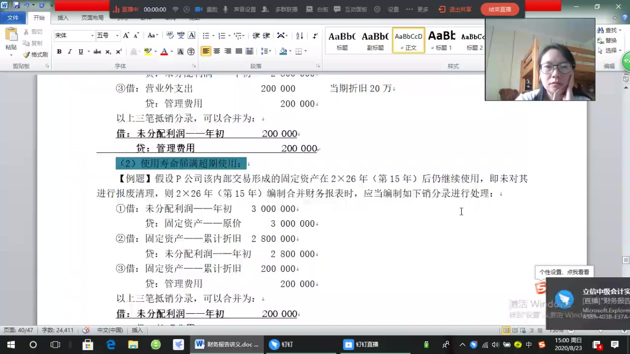Apply the 标题 1 heading style

coord(441,40)
